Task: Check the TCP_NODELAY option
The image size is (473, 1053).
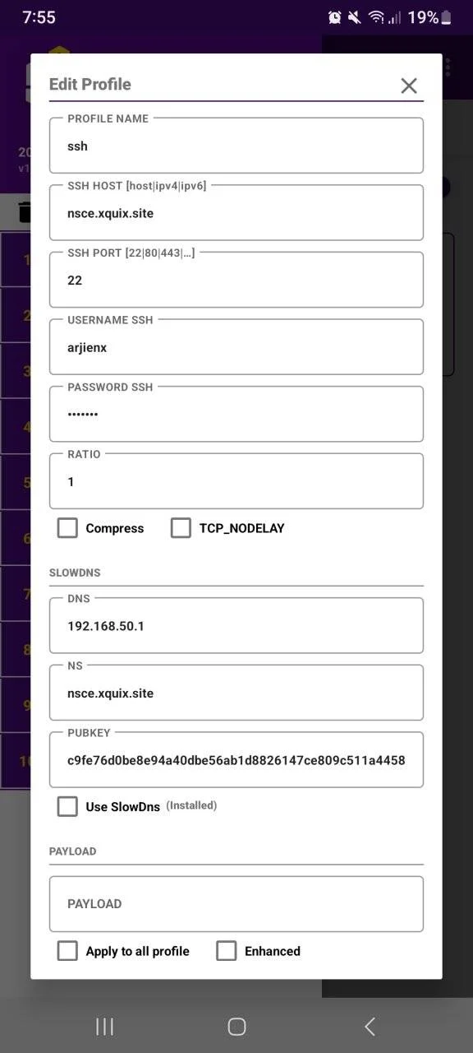Action: pyautogui.click(x=181, y=528)
